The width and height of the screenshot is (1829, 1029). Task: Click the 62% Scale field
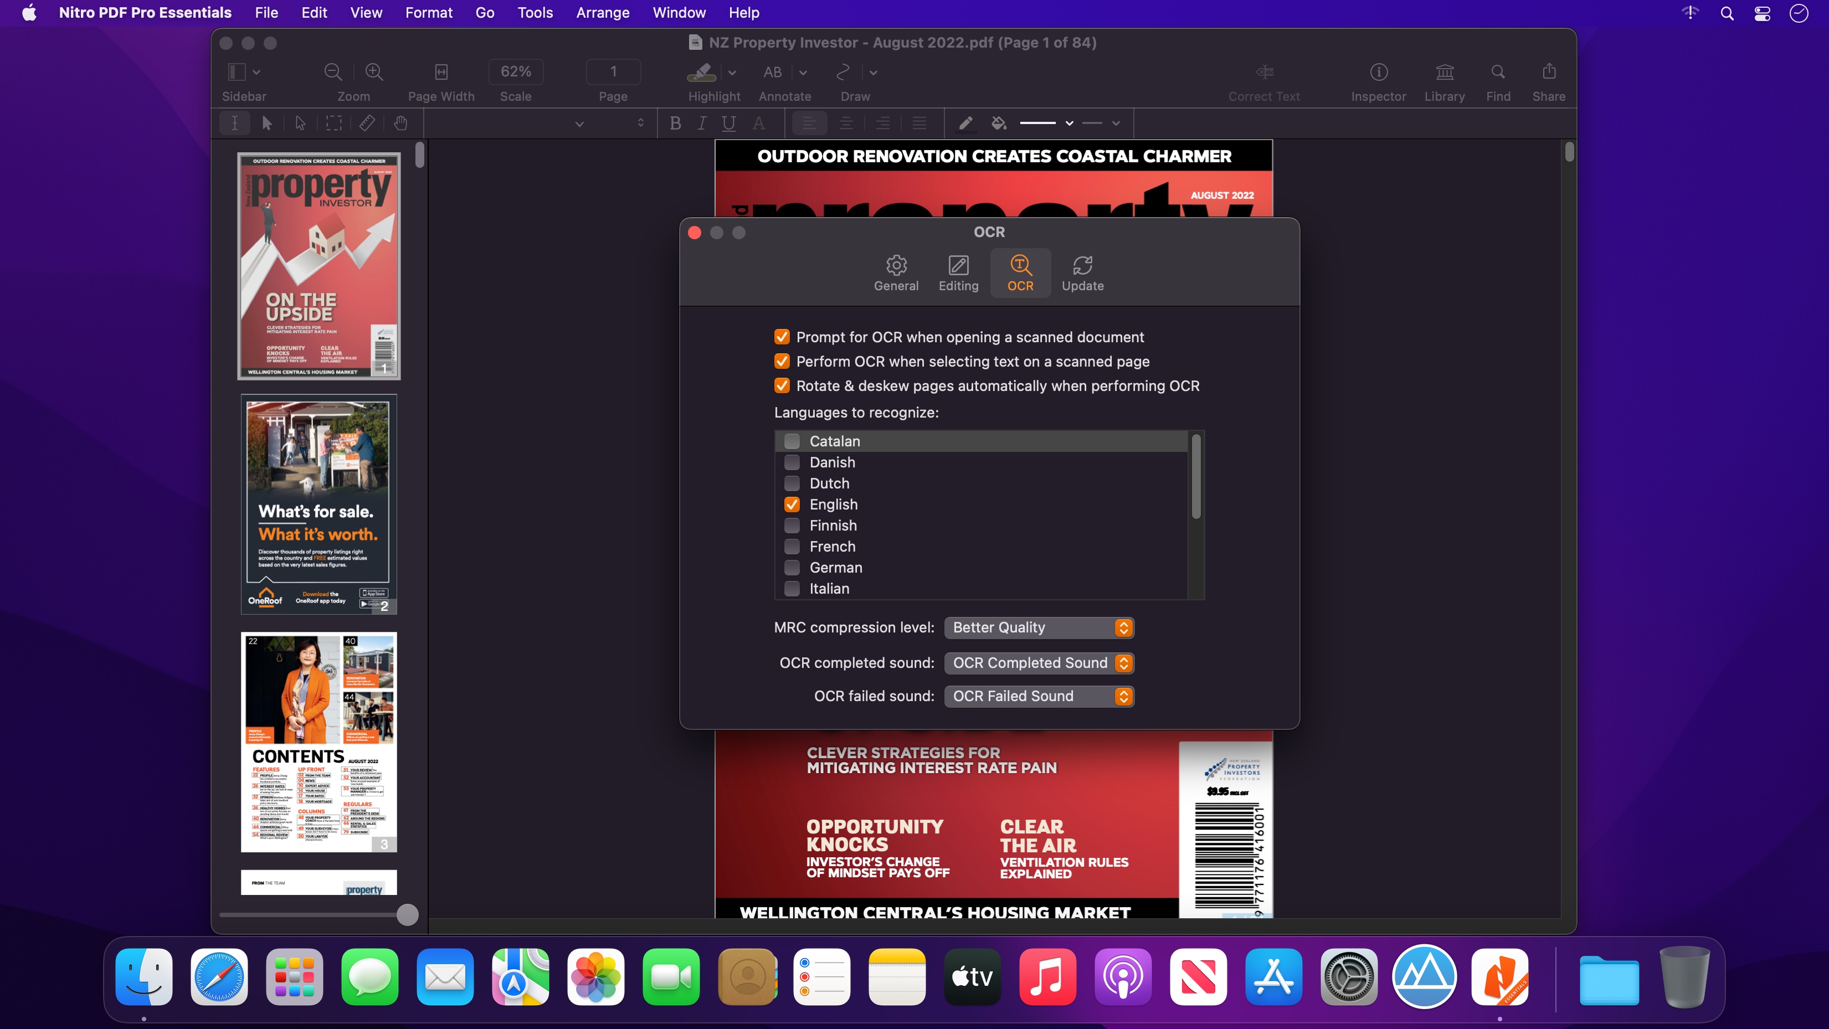click(516, 72)
